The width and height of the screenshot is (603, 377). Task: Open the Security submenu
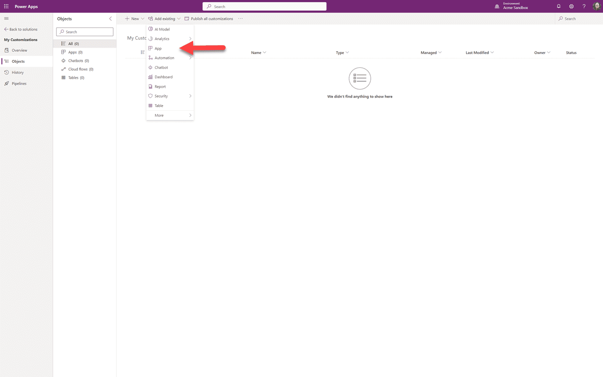(x=160, y=96)
